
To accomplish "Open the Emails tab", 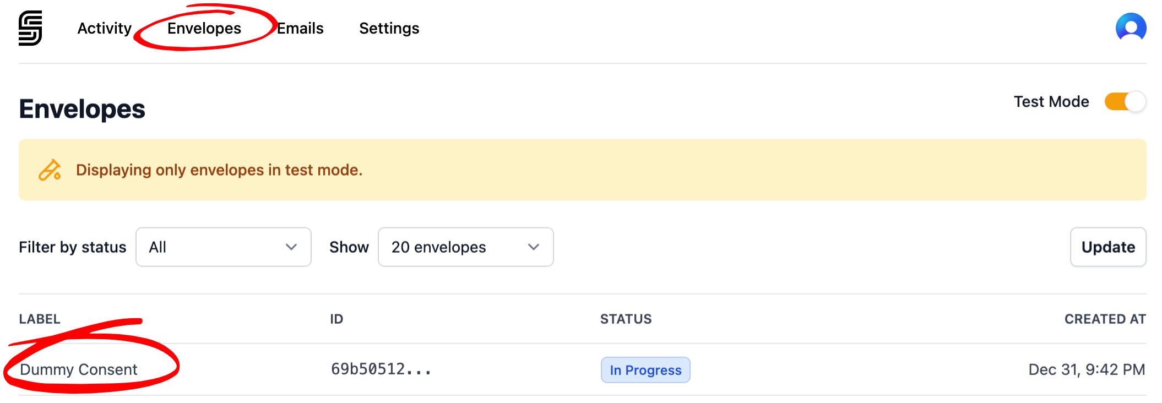I will [x=300, y=28].
